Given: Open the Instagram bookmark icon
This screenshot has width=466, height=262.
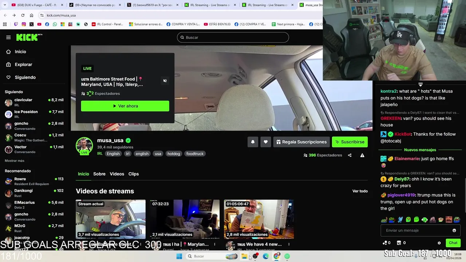Looking at the screenshot, I should point(24,24).
